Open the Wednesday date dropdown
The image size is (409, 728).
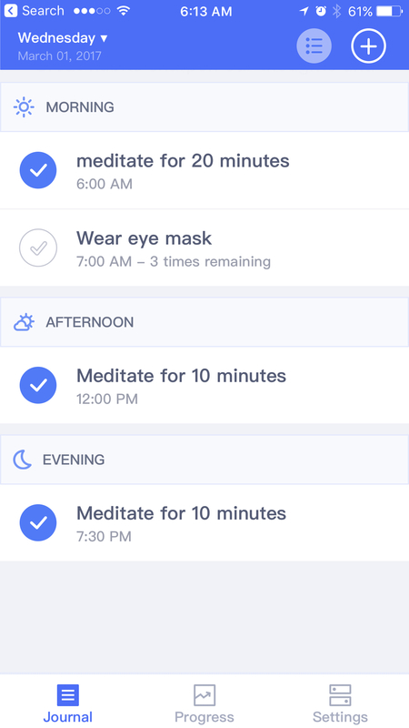click(x=63, y=38)
